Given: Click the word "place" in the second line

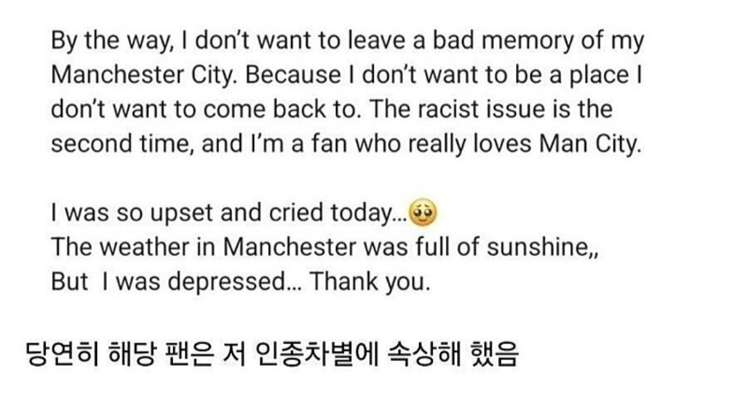Looking at the screenshot, I should point(596,75).
